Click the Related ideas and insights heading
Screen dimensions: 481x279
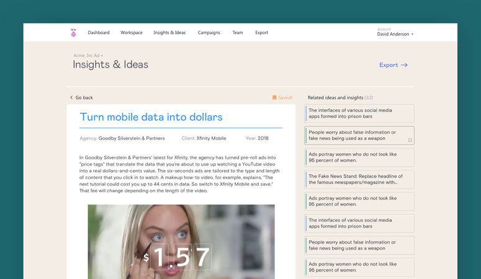point(340,97)
